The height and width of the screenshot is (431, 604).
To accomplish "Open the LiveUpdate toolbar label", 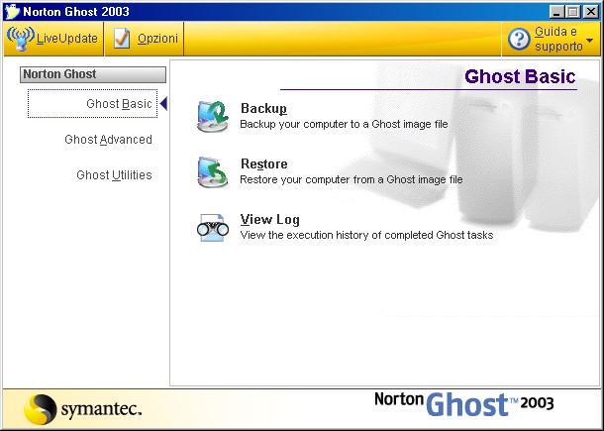I will pos(67,39).
